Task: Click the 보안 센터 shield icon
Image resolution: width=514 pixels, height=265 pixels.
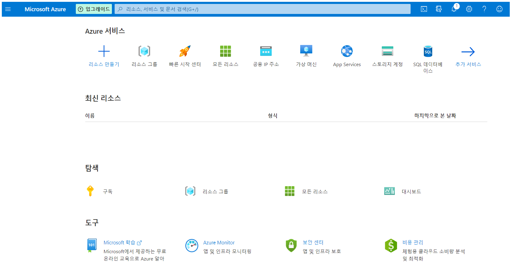Action: click(291, 246)
